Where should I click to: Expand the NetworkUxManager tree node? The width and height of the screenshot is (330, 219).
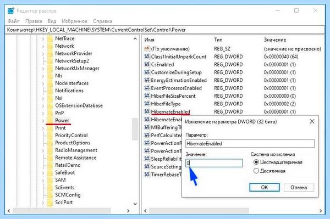[43, 69]
